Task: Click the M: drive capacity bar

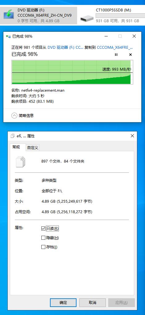Action: coord(118,16)
